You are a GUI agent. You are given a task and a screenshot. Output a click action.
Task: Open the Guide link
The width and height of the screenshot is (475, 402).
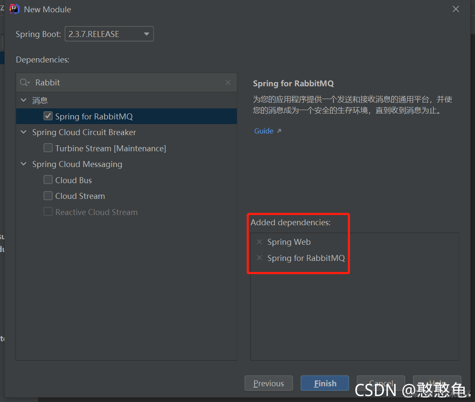click(x=264, y=131)
